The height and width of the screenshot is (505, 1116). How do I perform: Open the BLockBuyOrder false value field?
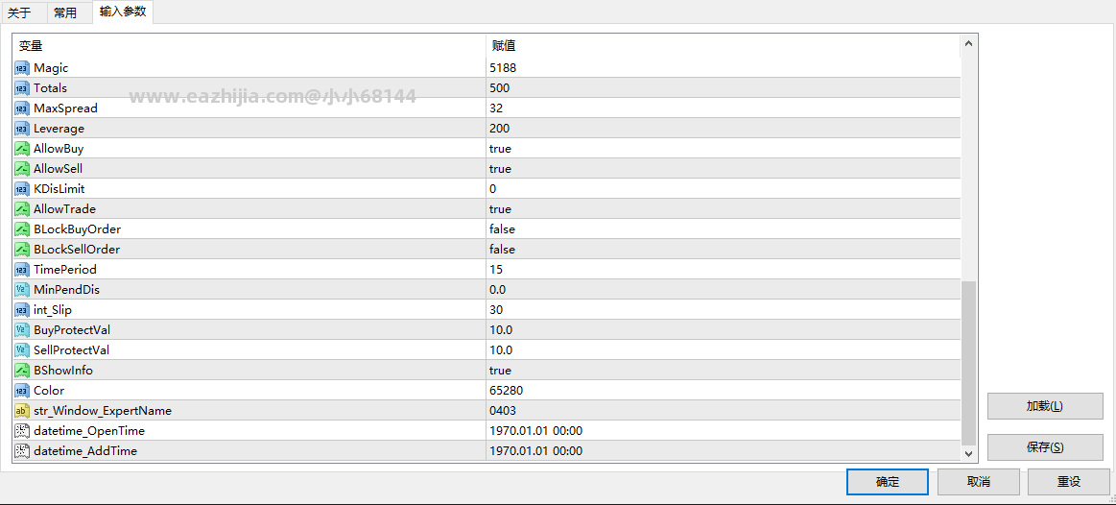[724, 229]
